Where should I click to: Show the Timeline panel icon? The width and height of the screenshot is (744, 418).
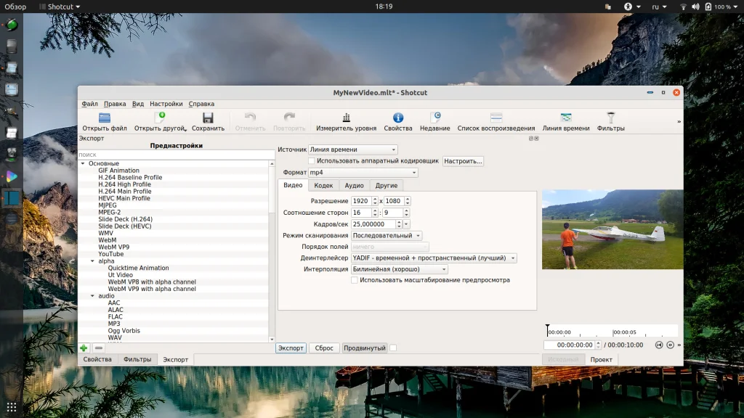pyautogui.click(x=566, y=118)
